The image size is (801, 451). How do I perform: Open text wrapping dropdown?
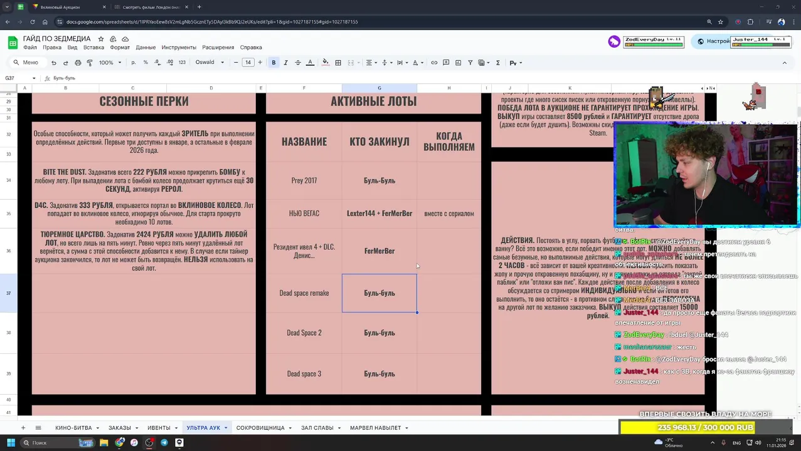401,63
